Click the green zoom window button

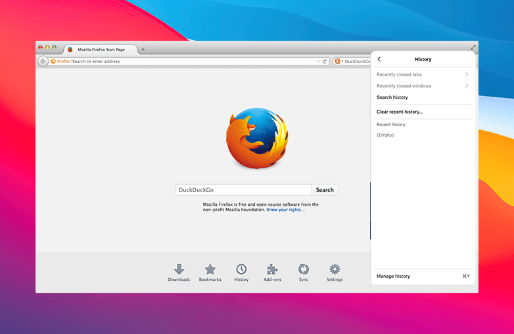click(x=54, y=47)
